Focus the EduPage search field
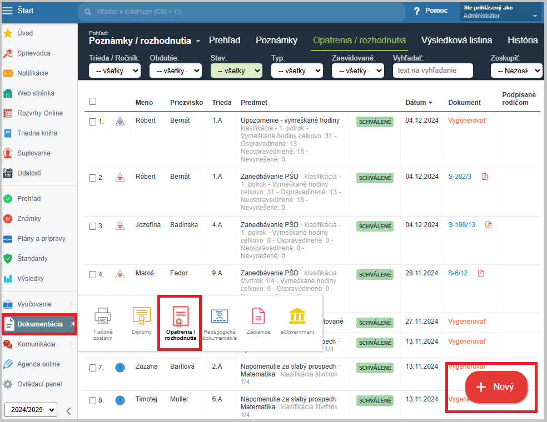547x422 pixels. pyautogui.click(x=242, y=12)
